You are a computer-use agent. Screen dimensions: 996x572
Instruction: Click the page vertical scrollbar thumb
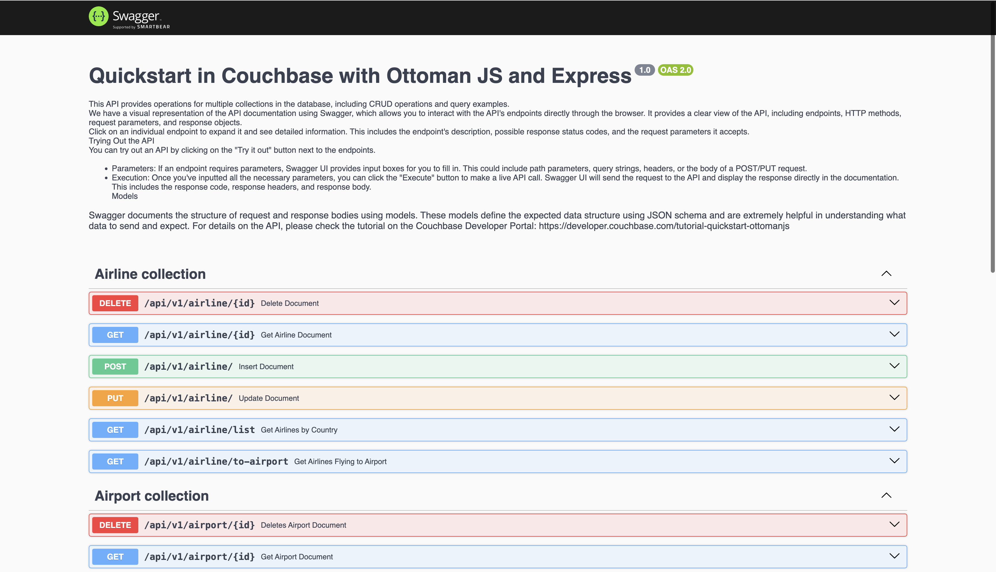pyautogui.click(x=993, y=153)
